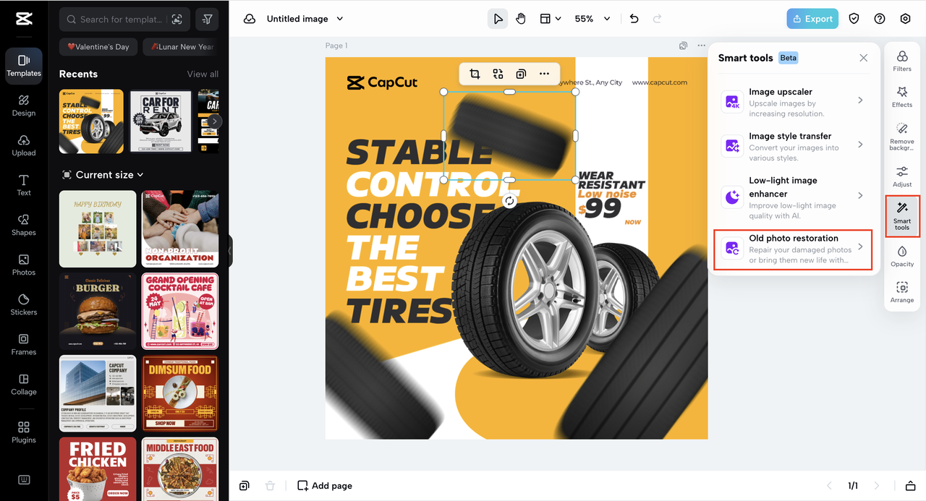This screenshot has width=926, height=501.
Task: Undo the last action
Action: (x=634, y=19)
